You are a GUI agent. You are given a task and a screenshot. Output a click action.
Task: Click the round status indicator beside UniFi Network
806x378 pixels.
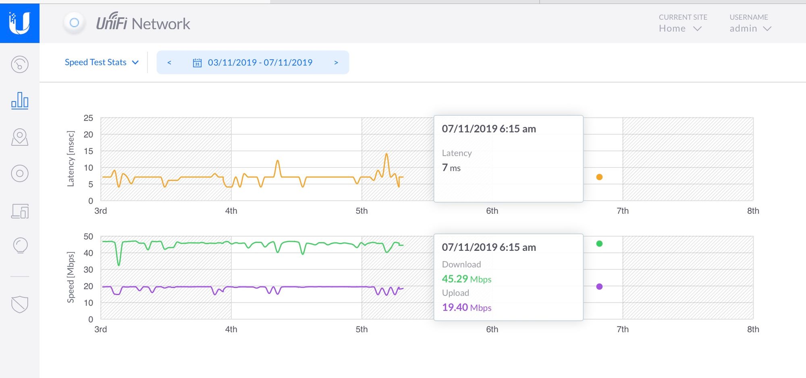tap(74, 23)
